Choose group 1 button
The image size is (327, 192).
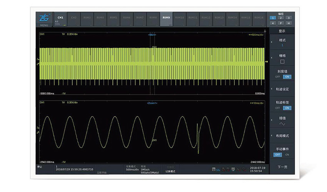point(273,18)
